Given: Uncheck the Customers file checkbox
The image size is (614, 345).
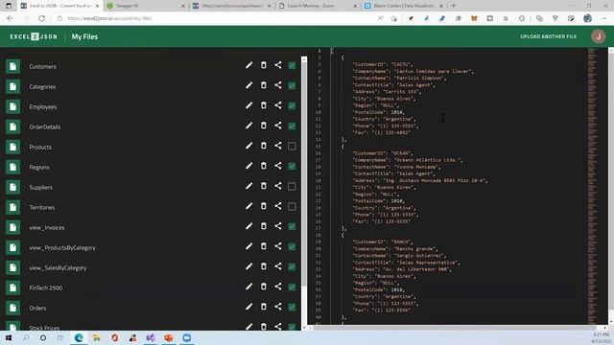Looking at the screenshot, I should point(292,66).
